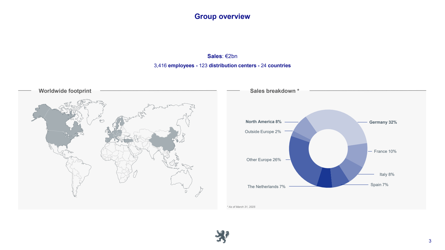Image resolution: width=445 pixels, height=250 pixels.
Task: Click the lion logo at the bottom
Action: [222, 237]
